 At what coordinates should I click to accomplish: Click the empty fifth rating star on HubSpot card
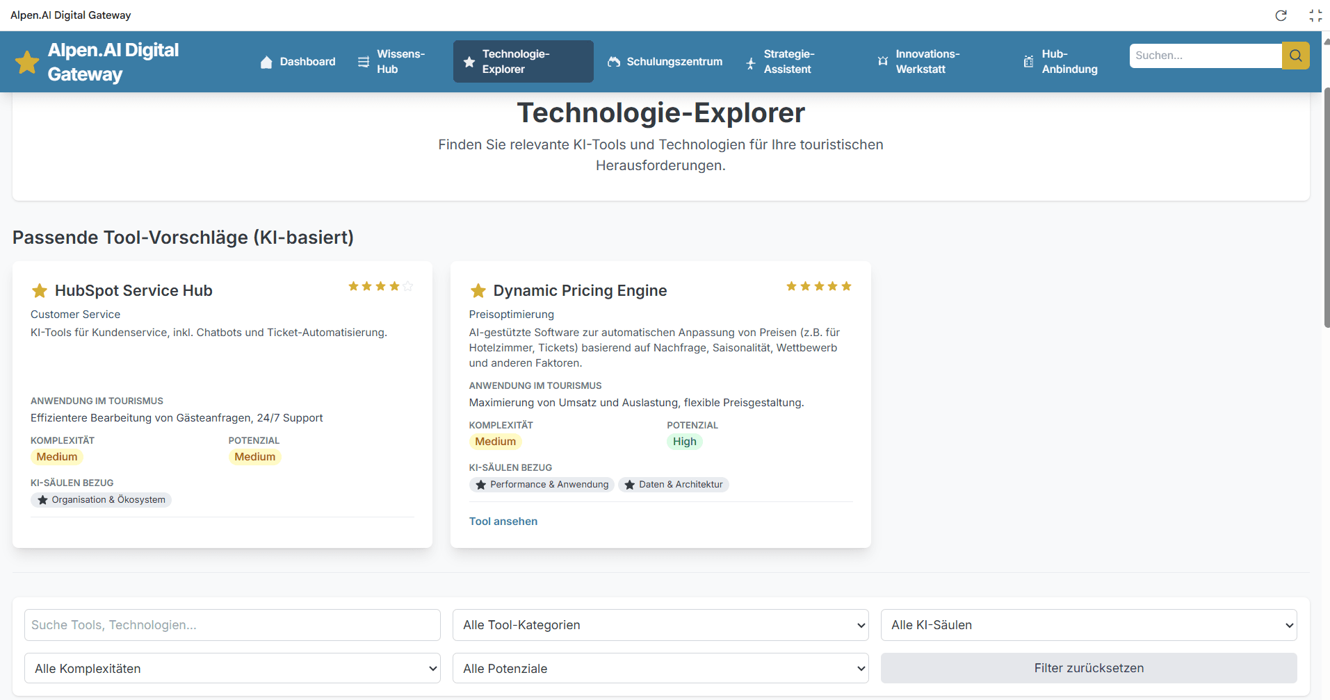[x=408, y=286]
